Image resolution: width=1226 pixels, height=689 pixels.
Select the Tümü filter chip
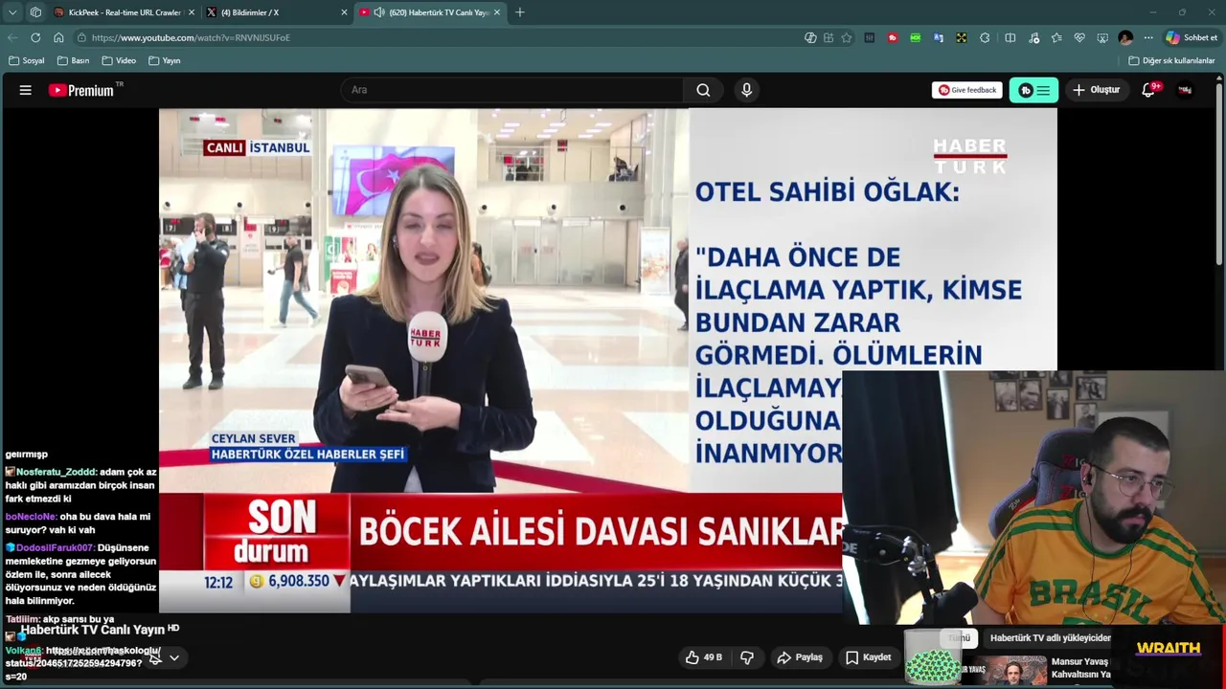pos(959,638)
